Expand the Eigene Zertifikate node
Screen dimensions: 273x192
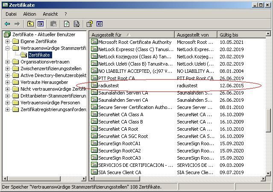(7, 41)
